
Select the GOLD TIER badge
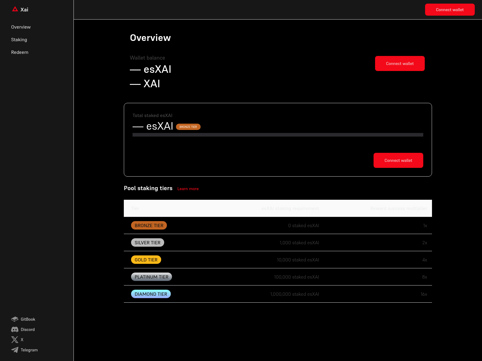(x=146, y=260)
